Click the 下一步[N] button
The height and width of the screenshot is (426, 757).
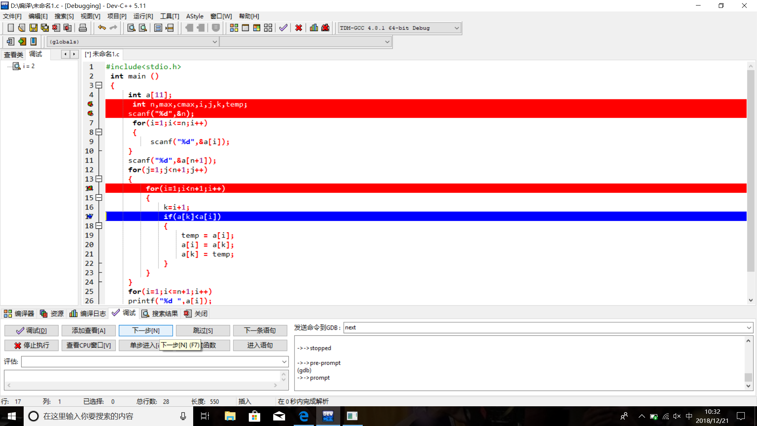146,331
